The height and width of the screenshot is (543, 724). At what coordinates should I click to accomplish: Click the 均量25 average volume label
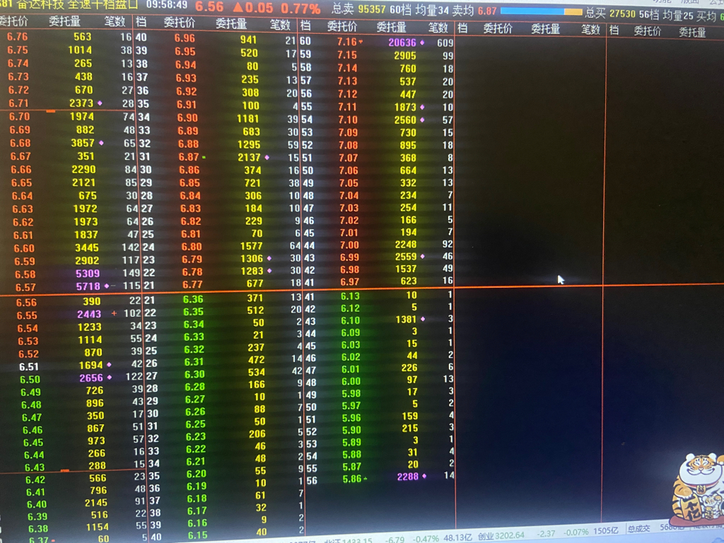pyautogui.click(x=678, y=16)
